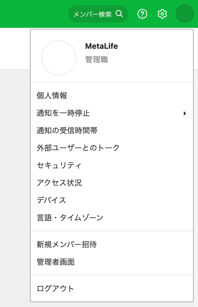Viewport: 198px width, 307px height.
Task: Select 外部ユーザーとのトーク option
Action: [x=112, y=148]
